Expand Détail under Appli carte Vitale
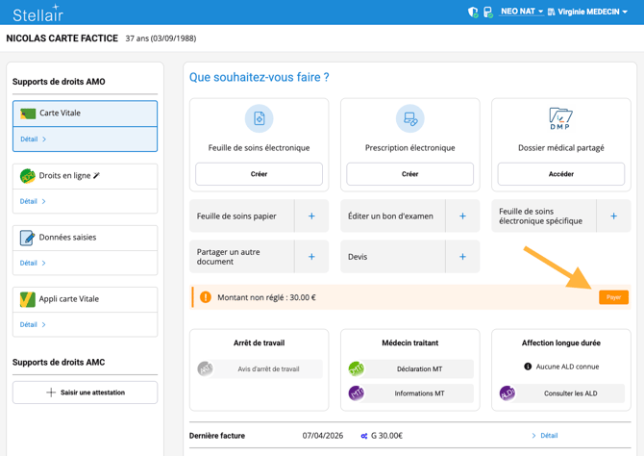The image size is (644, 456). tap(34, 324)
